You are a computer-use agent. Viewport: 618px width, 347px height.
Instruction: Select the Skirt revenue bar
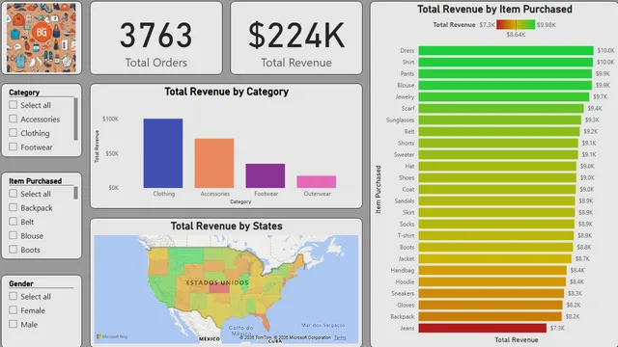[496, 212]
